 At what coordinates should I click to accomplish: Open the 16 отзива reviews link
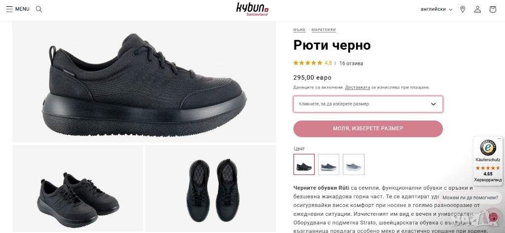tap(351, 63)
